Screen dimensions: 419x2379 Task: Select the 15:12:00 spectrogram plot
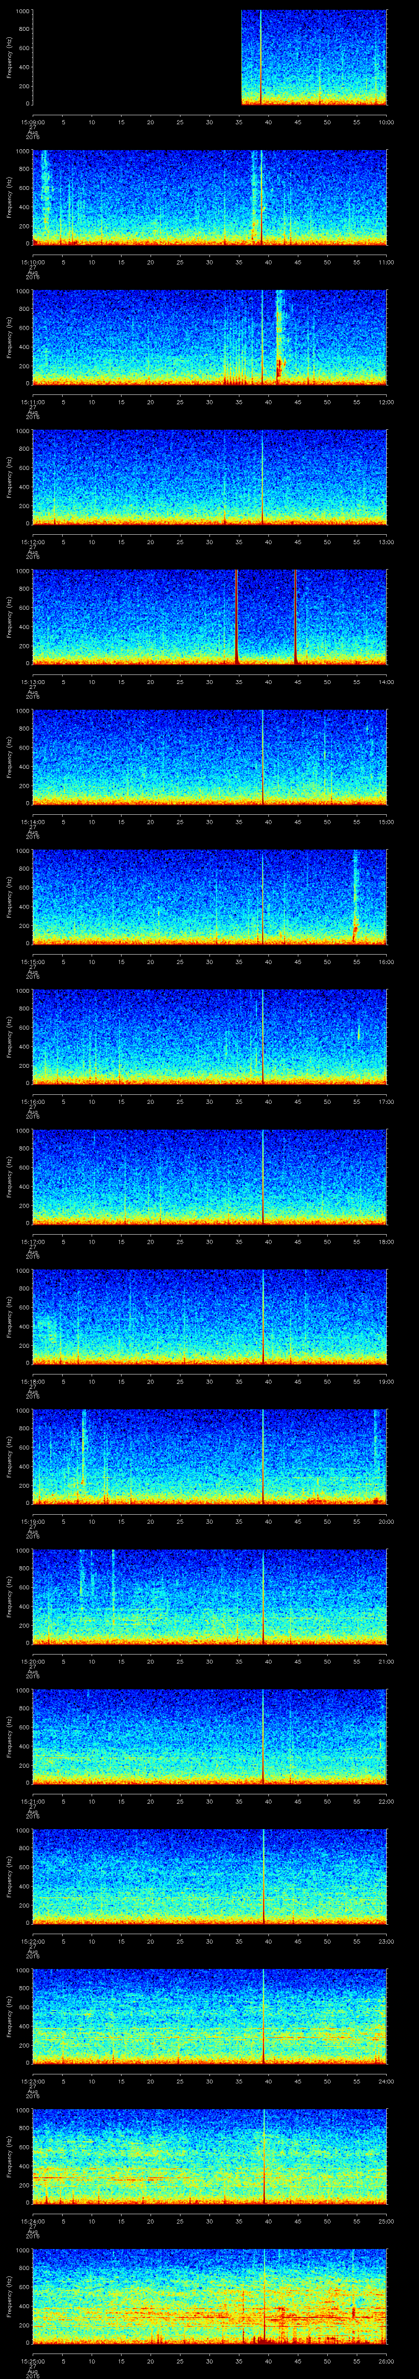[210, 476]
